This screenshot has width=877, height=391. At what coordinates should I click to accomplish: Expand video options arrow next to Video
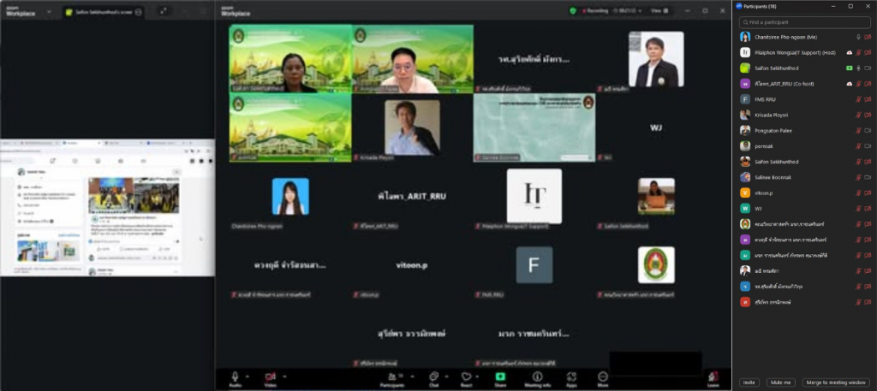click(x=284, y=376)
